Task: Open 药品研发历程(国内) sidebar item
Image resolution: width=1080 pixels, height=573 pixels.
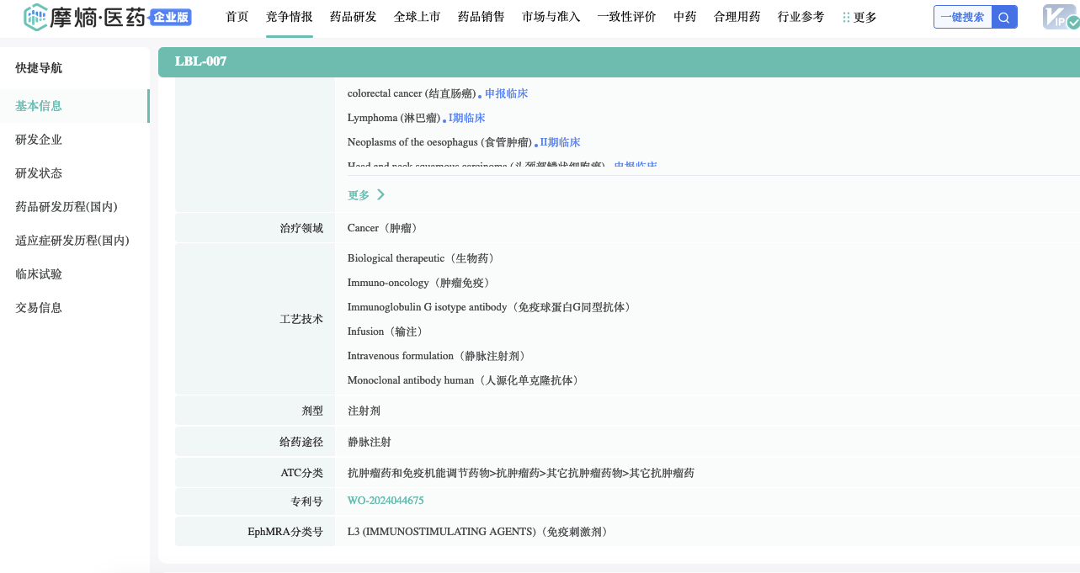Action: [x=66, y=207]
